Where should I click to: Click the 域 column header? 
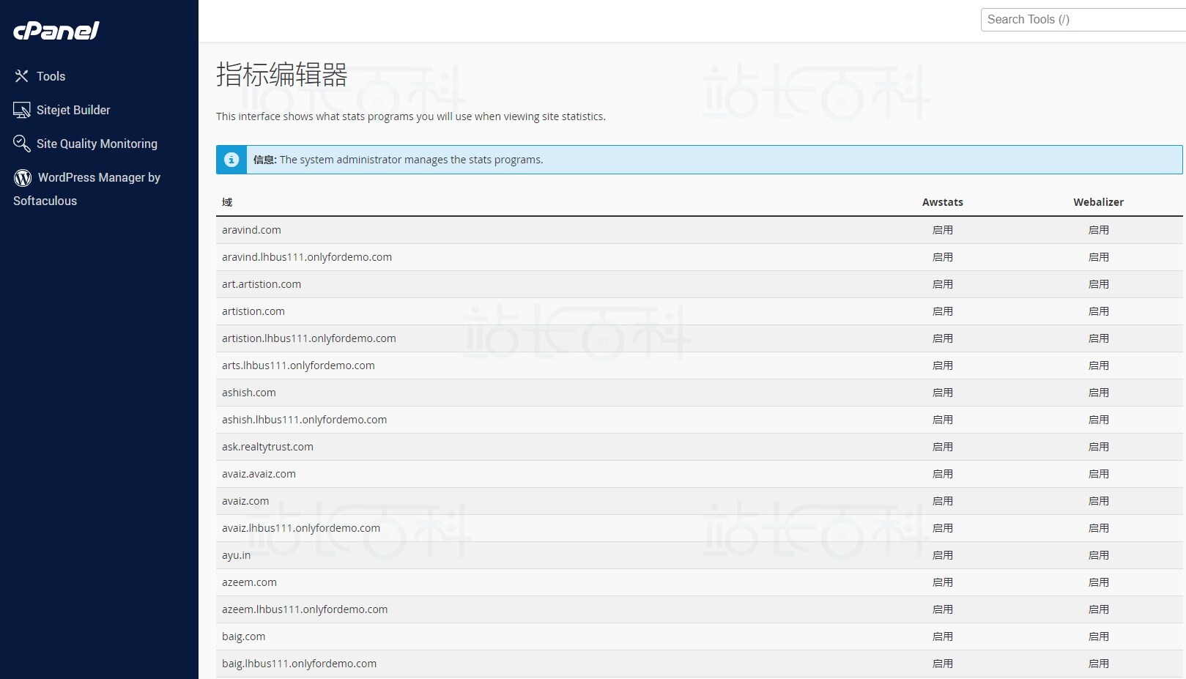(x=227, y=202)
